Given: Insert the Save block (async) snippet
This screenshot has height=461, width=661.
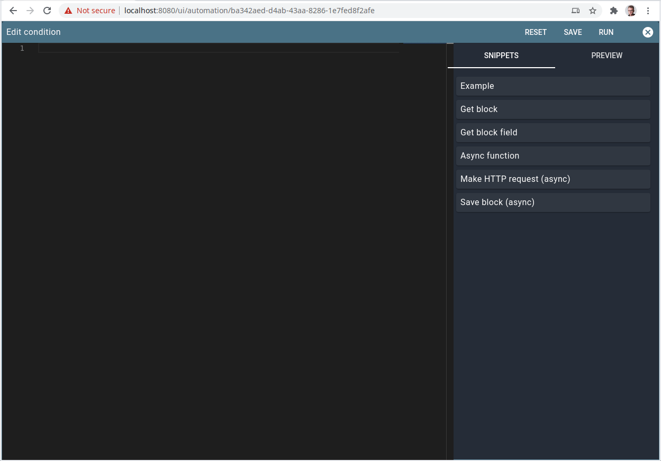Looking at the screenshot, I should (553, 202).
